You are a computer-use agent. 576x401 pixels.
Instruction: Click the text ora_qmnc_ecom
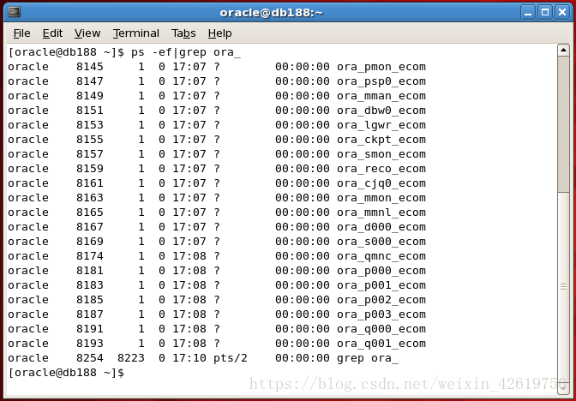pyautogui.click(x=381, y=256)
